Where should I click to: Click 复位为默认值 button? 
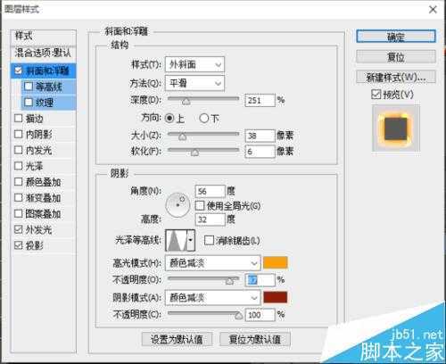(x=255, y=339)
